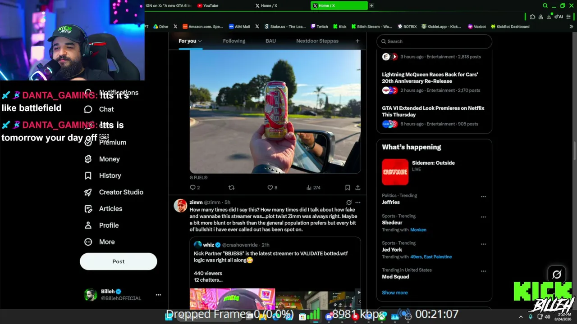Open the East Palestine trending link
This screenshot has height=324, width=577.
click(438, 257)
